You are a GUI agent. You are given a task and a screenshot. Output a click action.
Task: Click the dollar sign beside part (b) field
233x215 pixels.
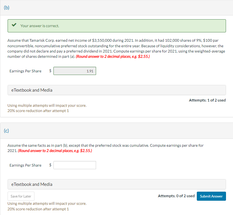coord(50,71)
